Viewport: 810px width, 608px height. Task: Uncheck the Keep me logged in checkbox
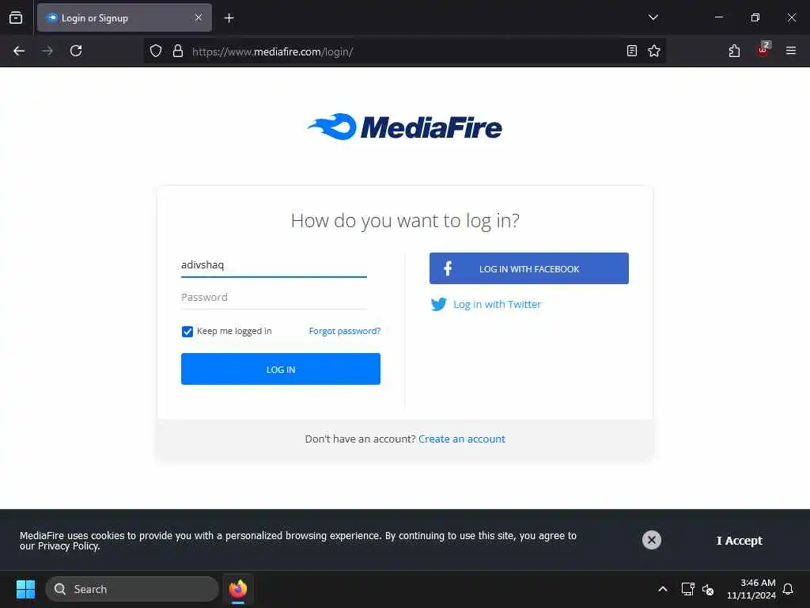[187, 332]
